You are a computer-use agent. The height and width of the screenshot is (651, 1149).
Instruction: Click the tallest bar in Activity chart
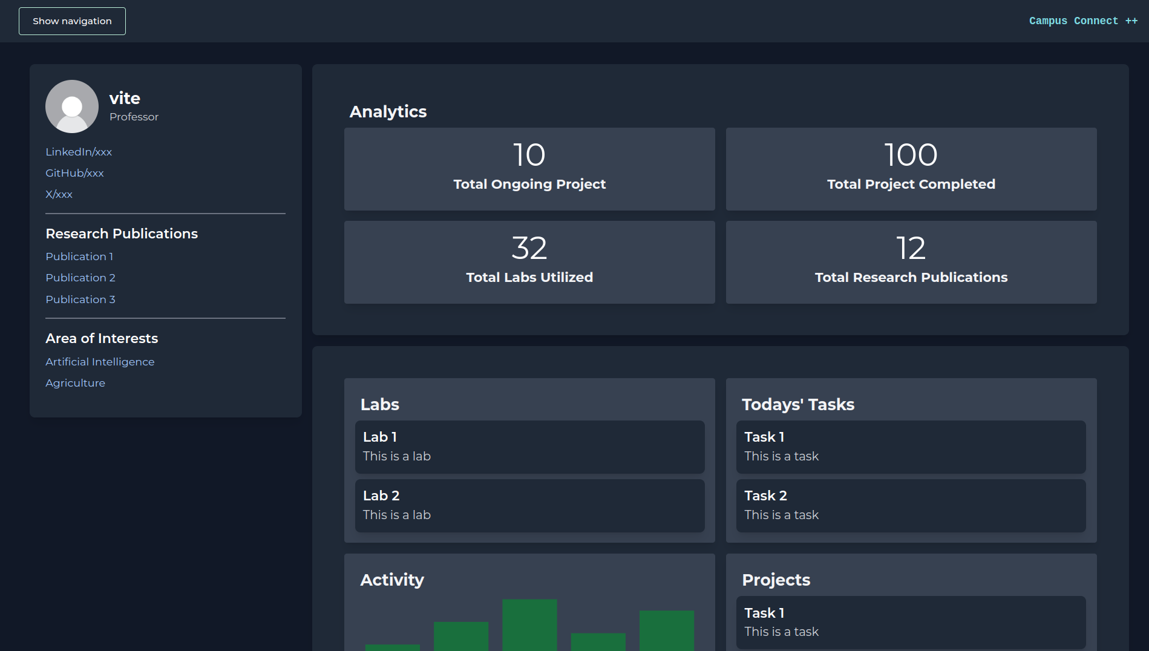tap(529, 625)
